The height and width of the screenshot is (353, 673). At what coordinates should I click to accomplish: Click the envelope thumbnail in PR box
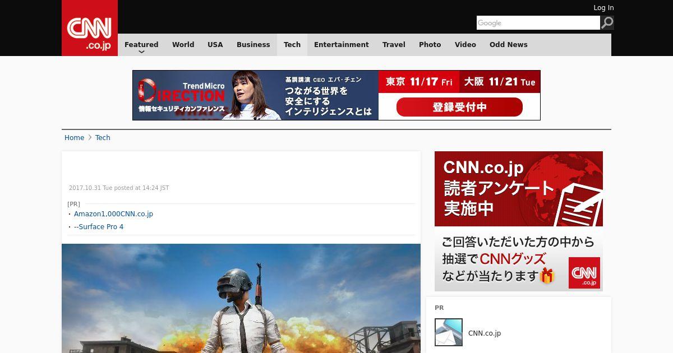449,332
